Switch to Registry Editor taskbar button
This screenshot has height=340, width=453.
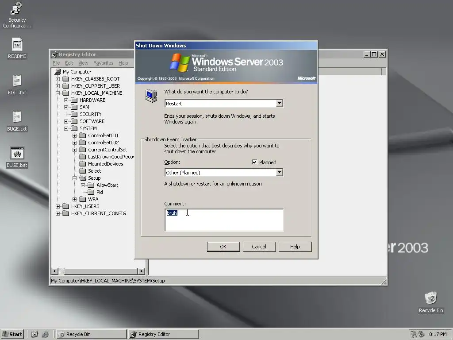point(164,334)
